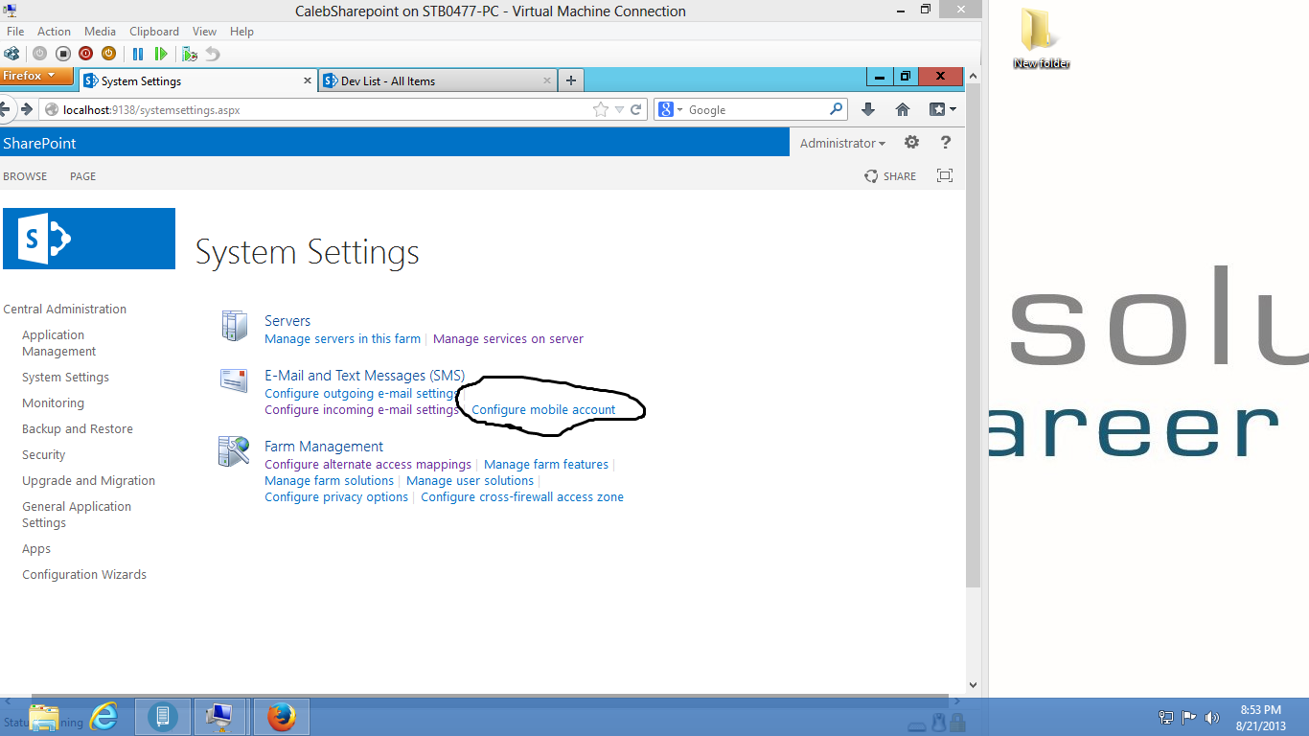1309x736 pixels.
Task: Click the Ctrl+Alt+Del icon in the VM toolbar
Action: point(11,54)
